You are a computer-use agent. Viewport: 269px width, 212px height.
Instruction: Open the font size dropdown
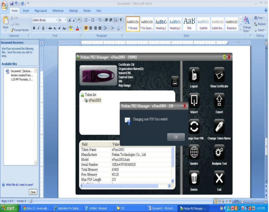[x=65, y=20]
